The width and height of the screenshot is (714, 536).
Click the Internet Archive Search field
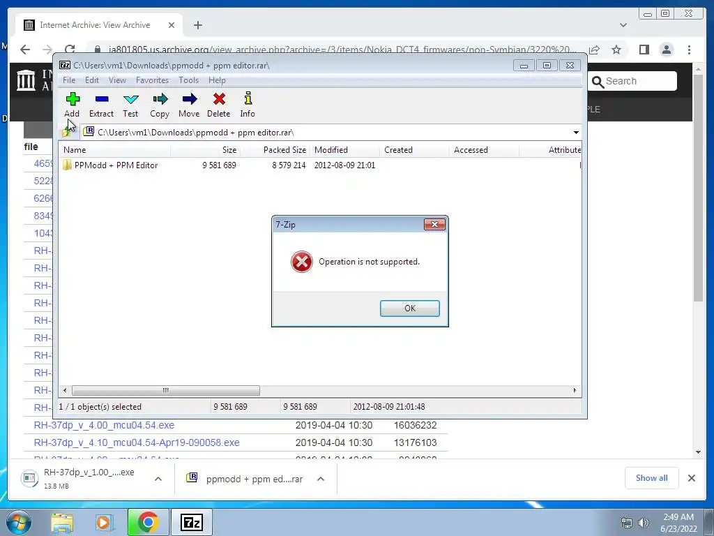(632, 81)
